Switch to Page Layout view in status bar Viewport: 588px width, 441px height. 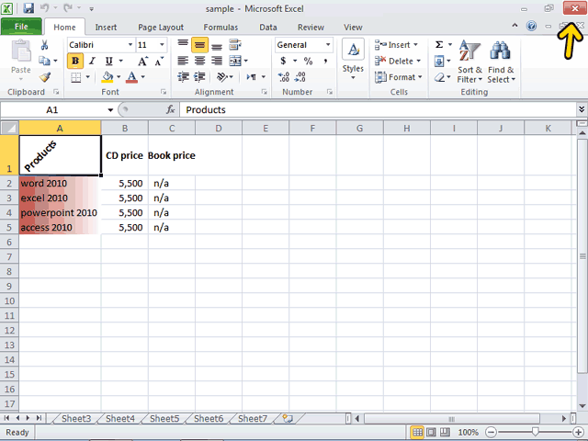click(x=431, y=433)
